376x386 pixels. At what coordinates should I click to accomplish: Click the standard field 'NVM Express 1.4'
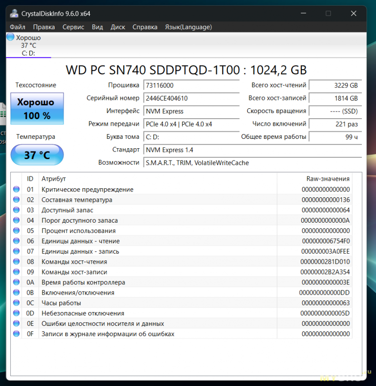[253, 150]
